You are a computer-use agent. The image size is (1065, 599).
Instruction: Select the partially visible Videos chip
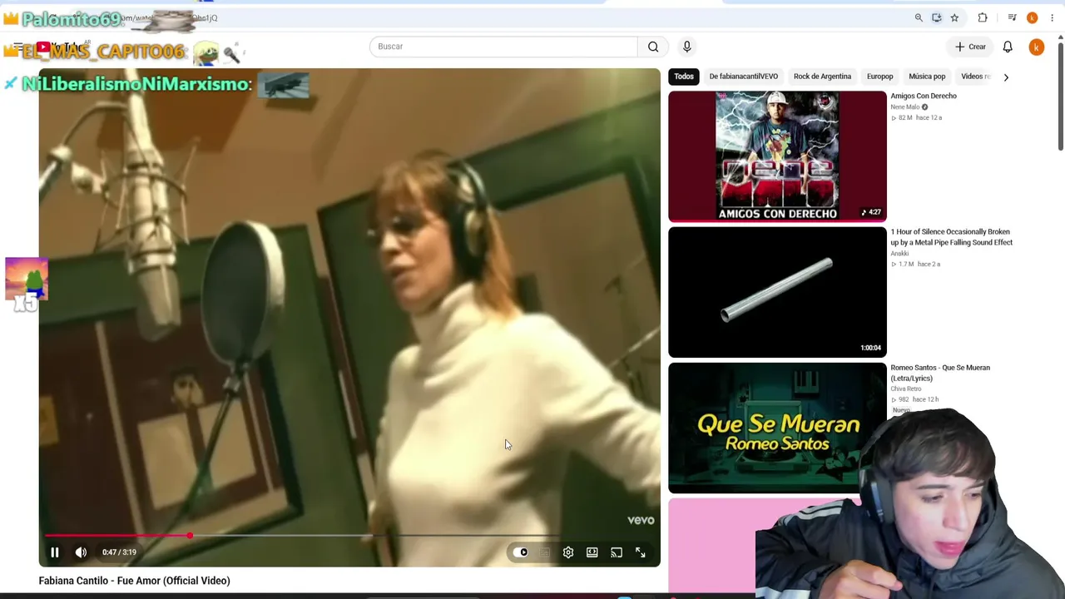pyautogui.click(x=974, y=77)
